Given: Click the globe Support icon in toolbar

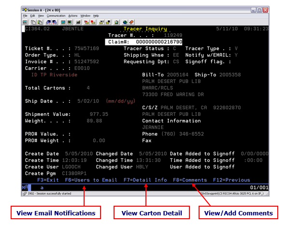Looking at the screenshot, I should pos(125,22).
